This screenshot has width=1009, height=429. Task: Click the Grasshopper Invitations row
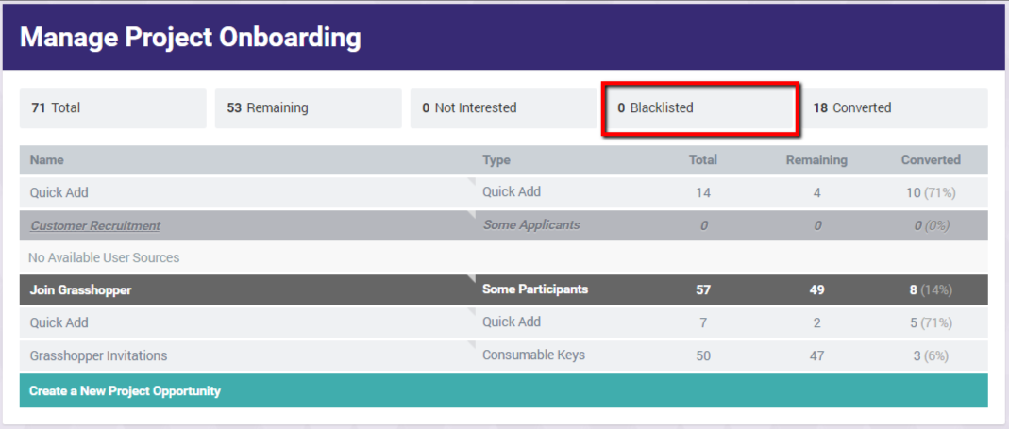pos(503,355)
